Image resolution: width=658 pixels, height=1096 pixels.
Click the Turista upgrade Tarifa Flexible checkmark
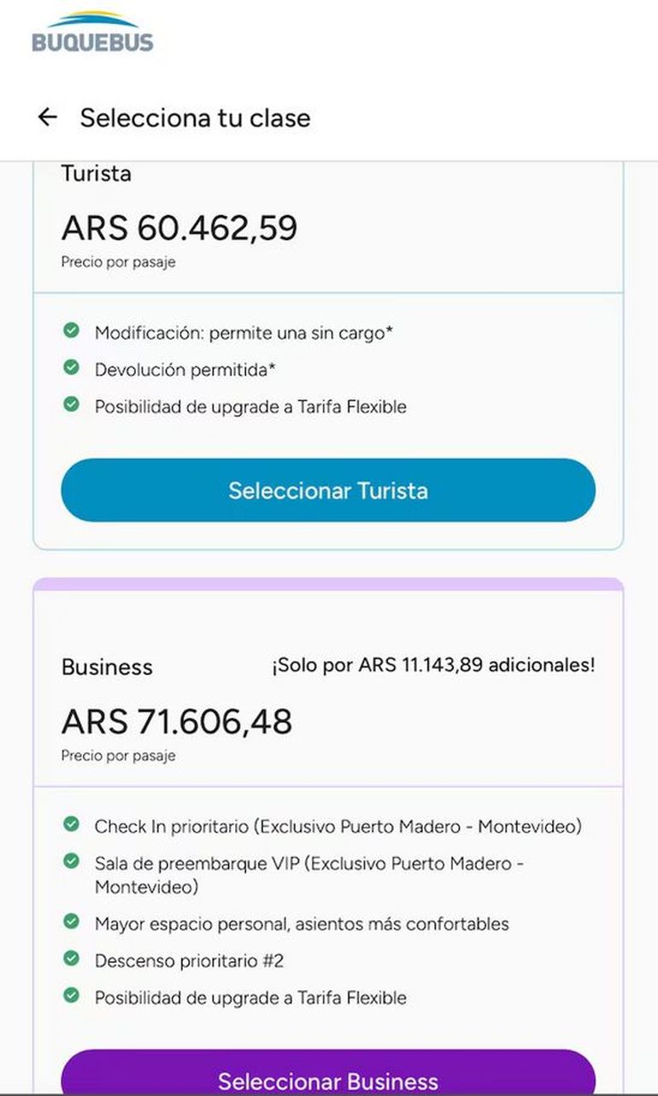72,404
